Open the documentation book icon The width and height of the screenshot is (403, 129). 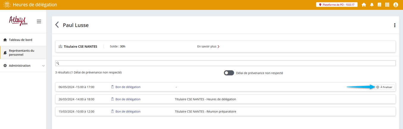[379, 5]
